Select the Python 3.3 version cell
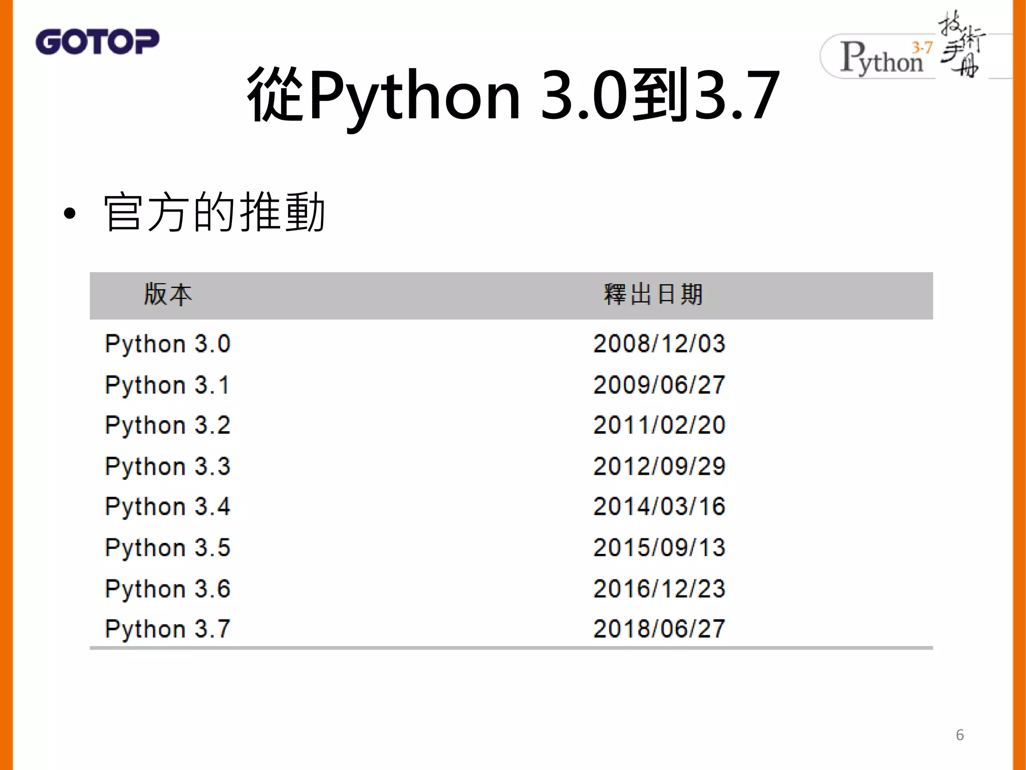The width and height of the screenshot is (1026, 770). pos(168,467)
